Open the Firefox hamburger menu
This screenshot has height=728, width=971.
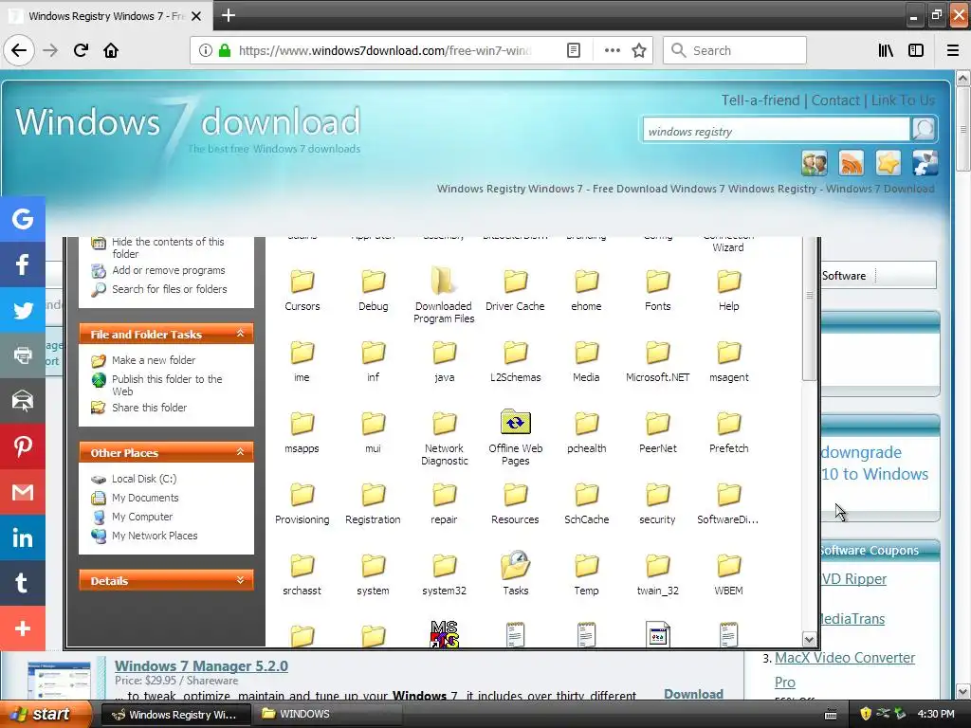[953, 50]
